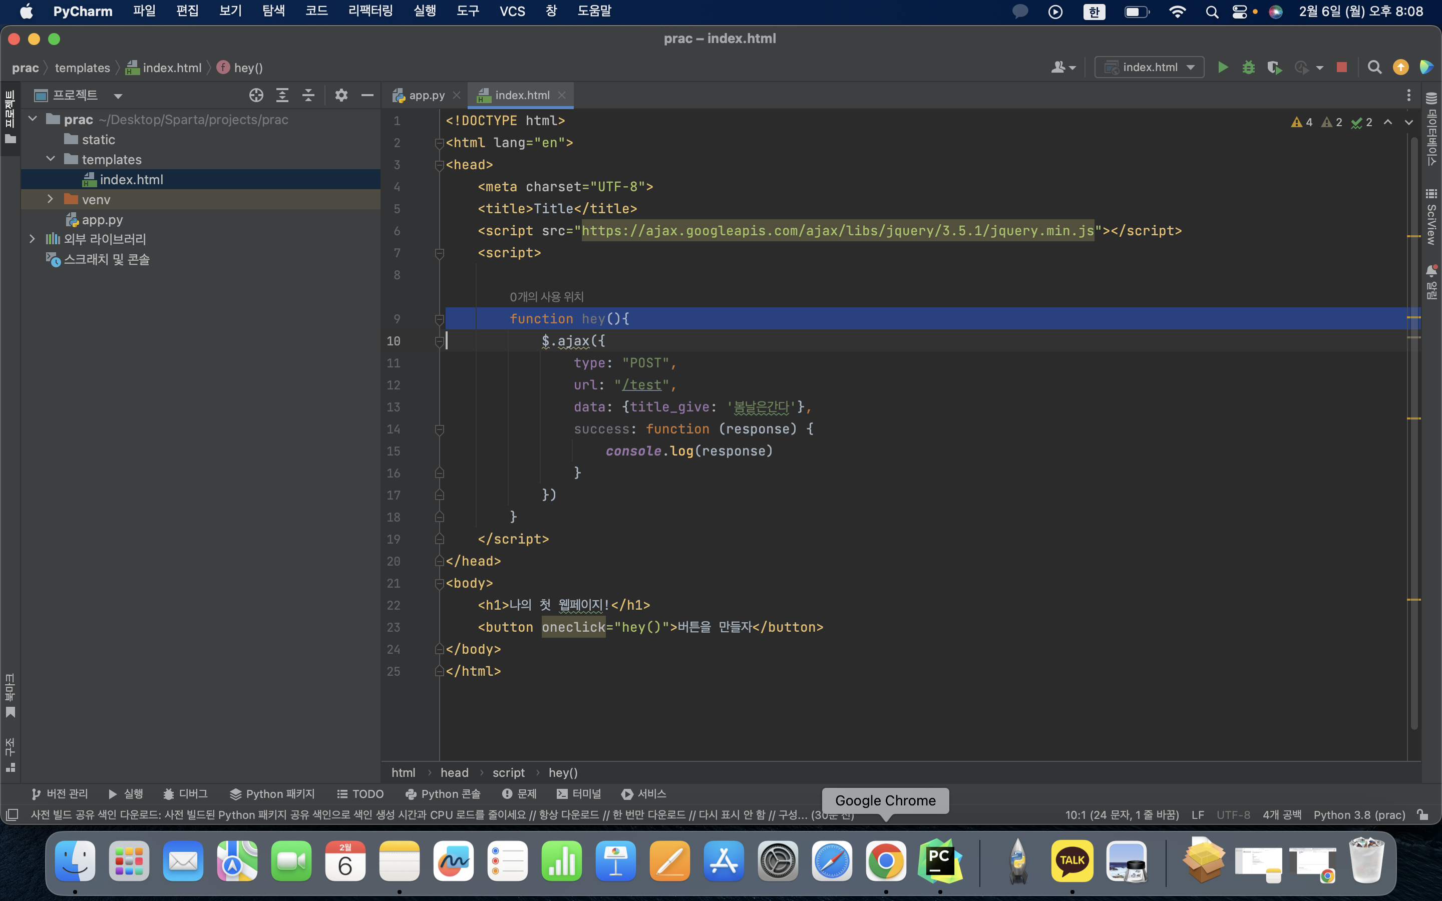1442x901 pixels.
Task: Open the profiler run options dropdown arrow
Action: coord(1320,68)
